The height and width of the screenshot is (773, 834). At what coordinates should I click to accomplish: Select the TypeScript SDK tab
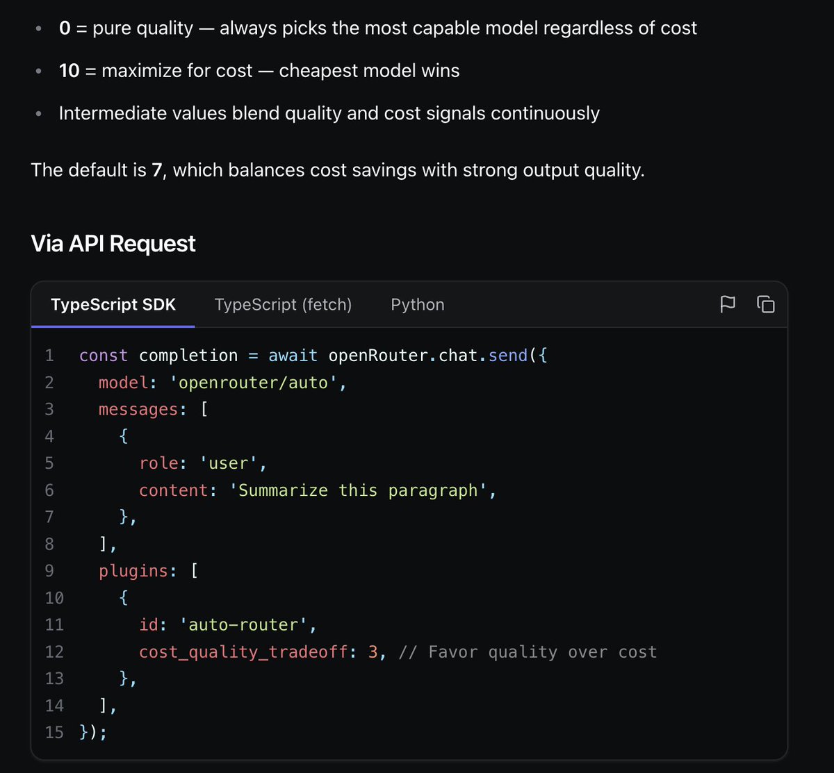(x=113, y=304)
